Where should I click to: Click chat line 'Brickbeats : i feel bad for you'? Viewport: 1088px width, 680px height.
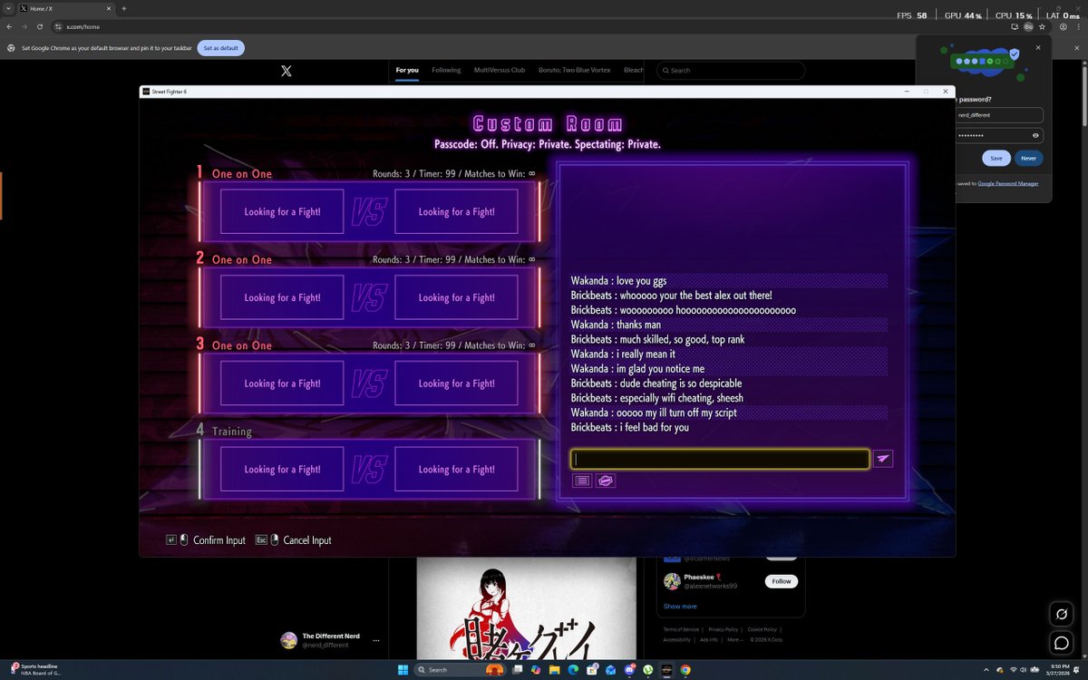pyautogui.click(x=629, y=427)
